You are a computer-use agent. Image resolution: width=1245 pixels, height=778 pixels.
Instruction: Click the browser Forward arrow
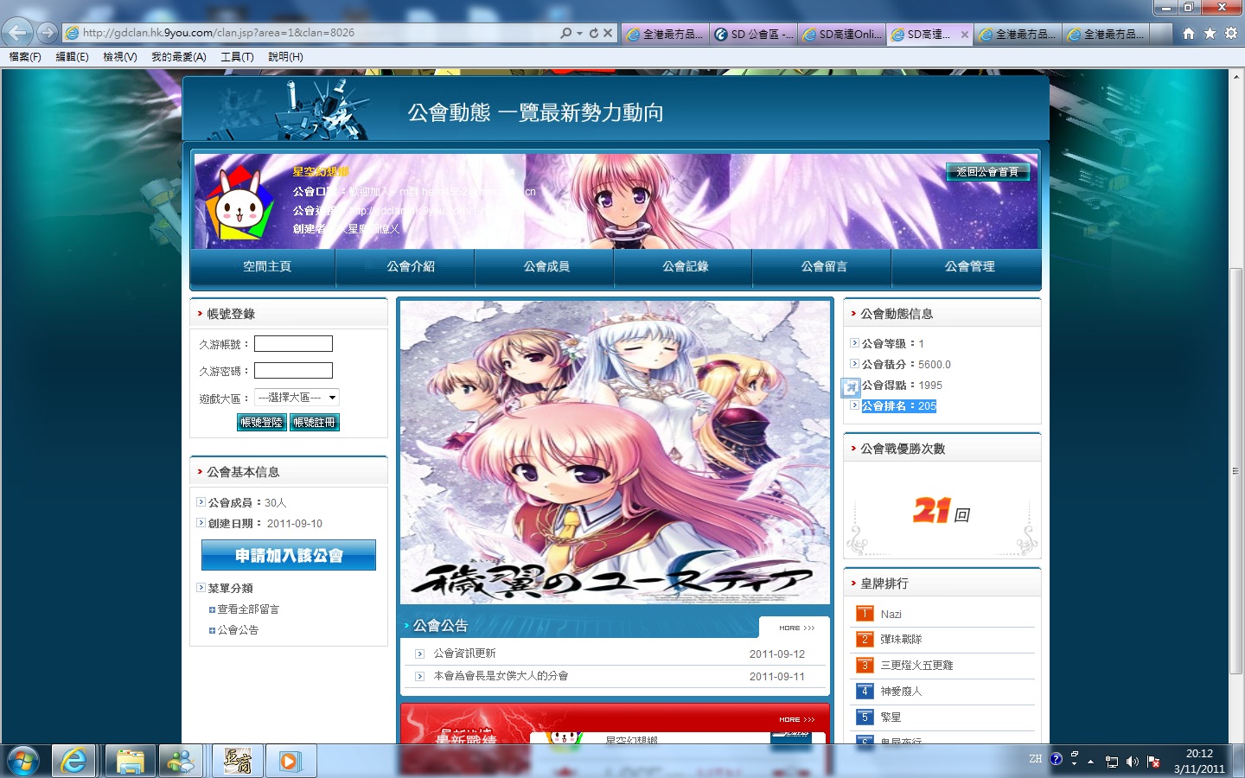pos(48,33)
